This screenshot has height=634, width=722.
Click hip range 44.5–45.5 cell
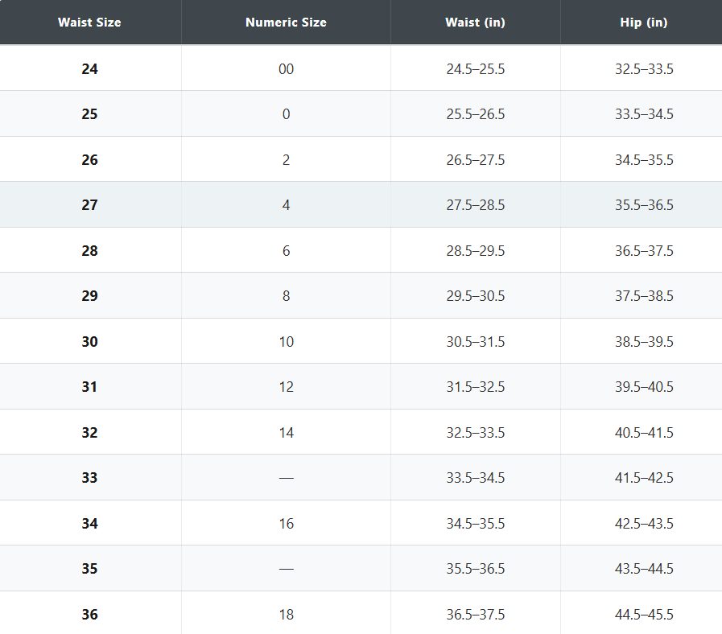(643, 614)
